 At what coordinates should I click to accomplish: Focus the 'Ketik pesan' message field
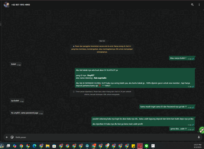point(105,137)
